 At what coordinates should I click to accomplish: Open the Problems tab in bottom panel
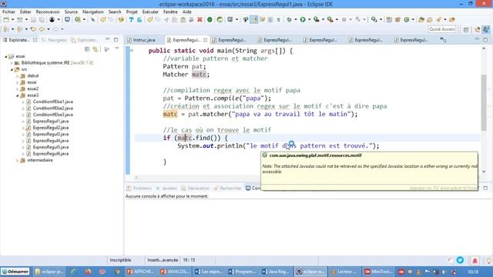click(139, 188)
